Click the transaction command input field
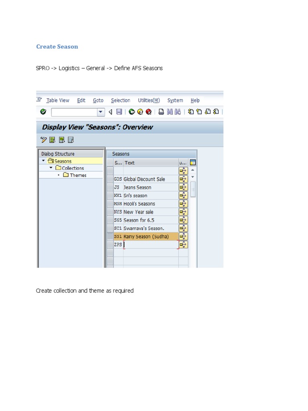This screenshot has width=308, height=411. (x=74, y=112)
